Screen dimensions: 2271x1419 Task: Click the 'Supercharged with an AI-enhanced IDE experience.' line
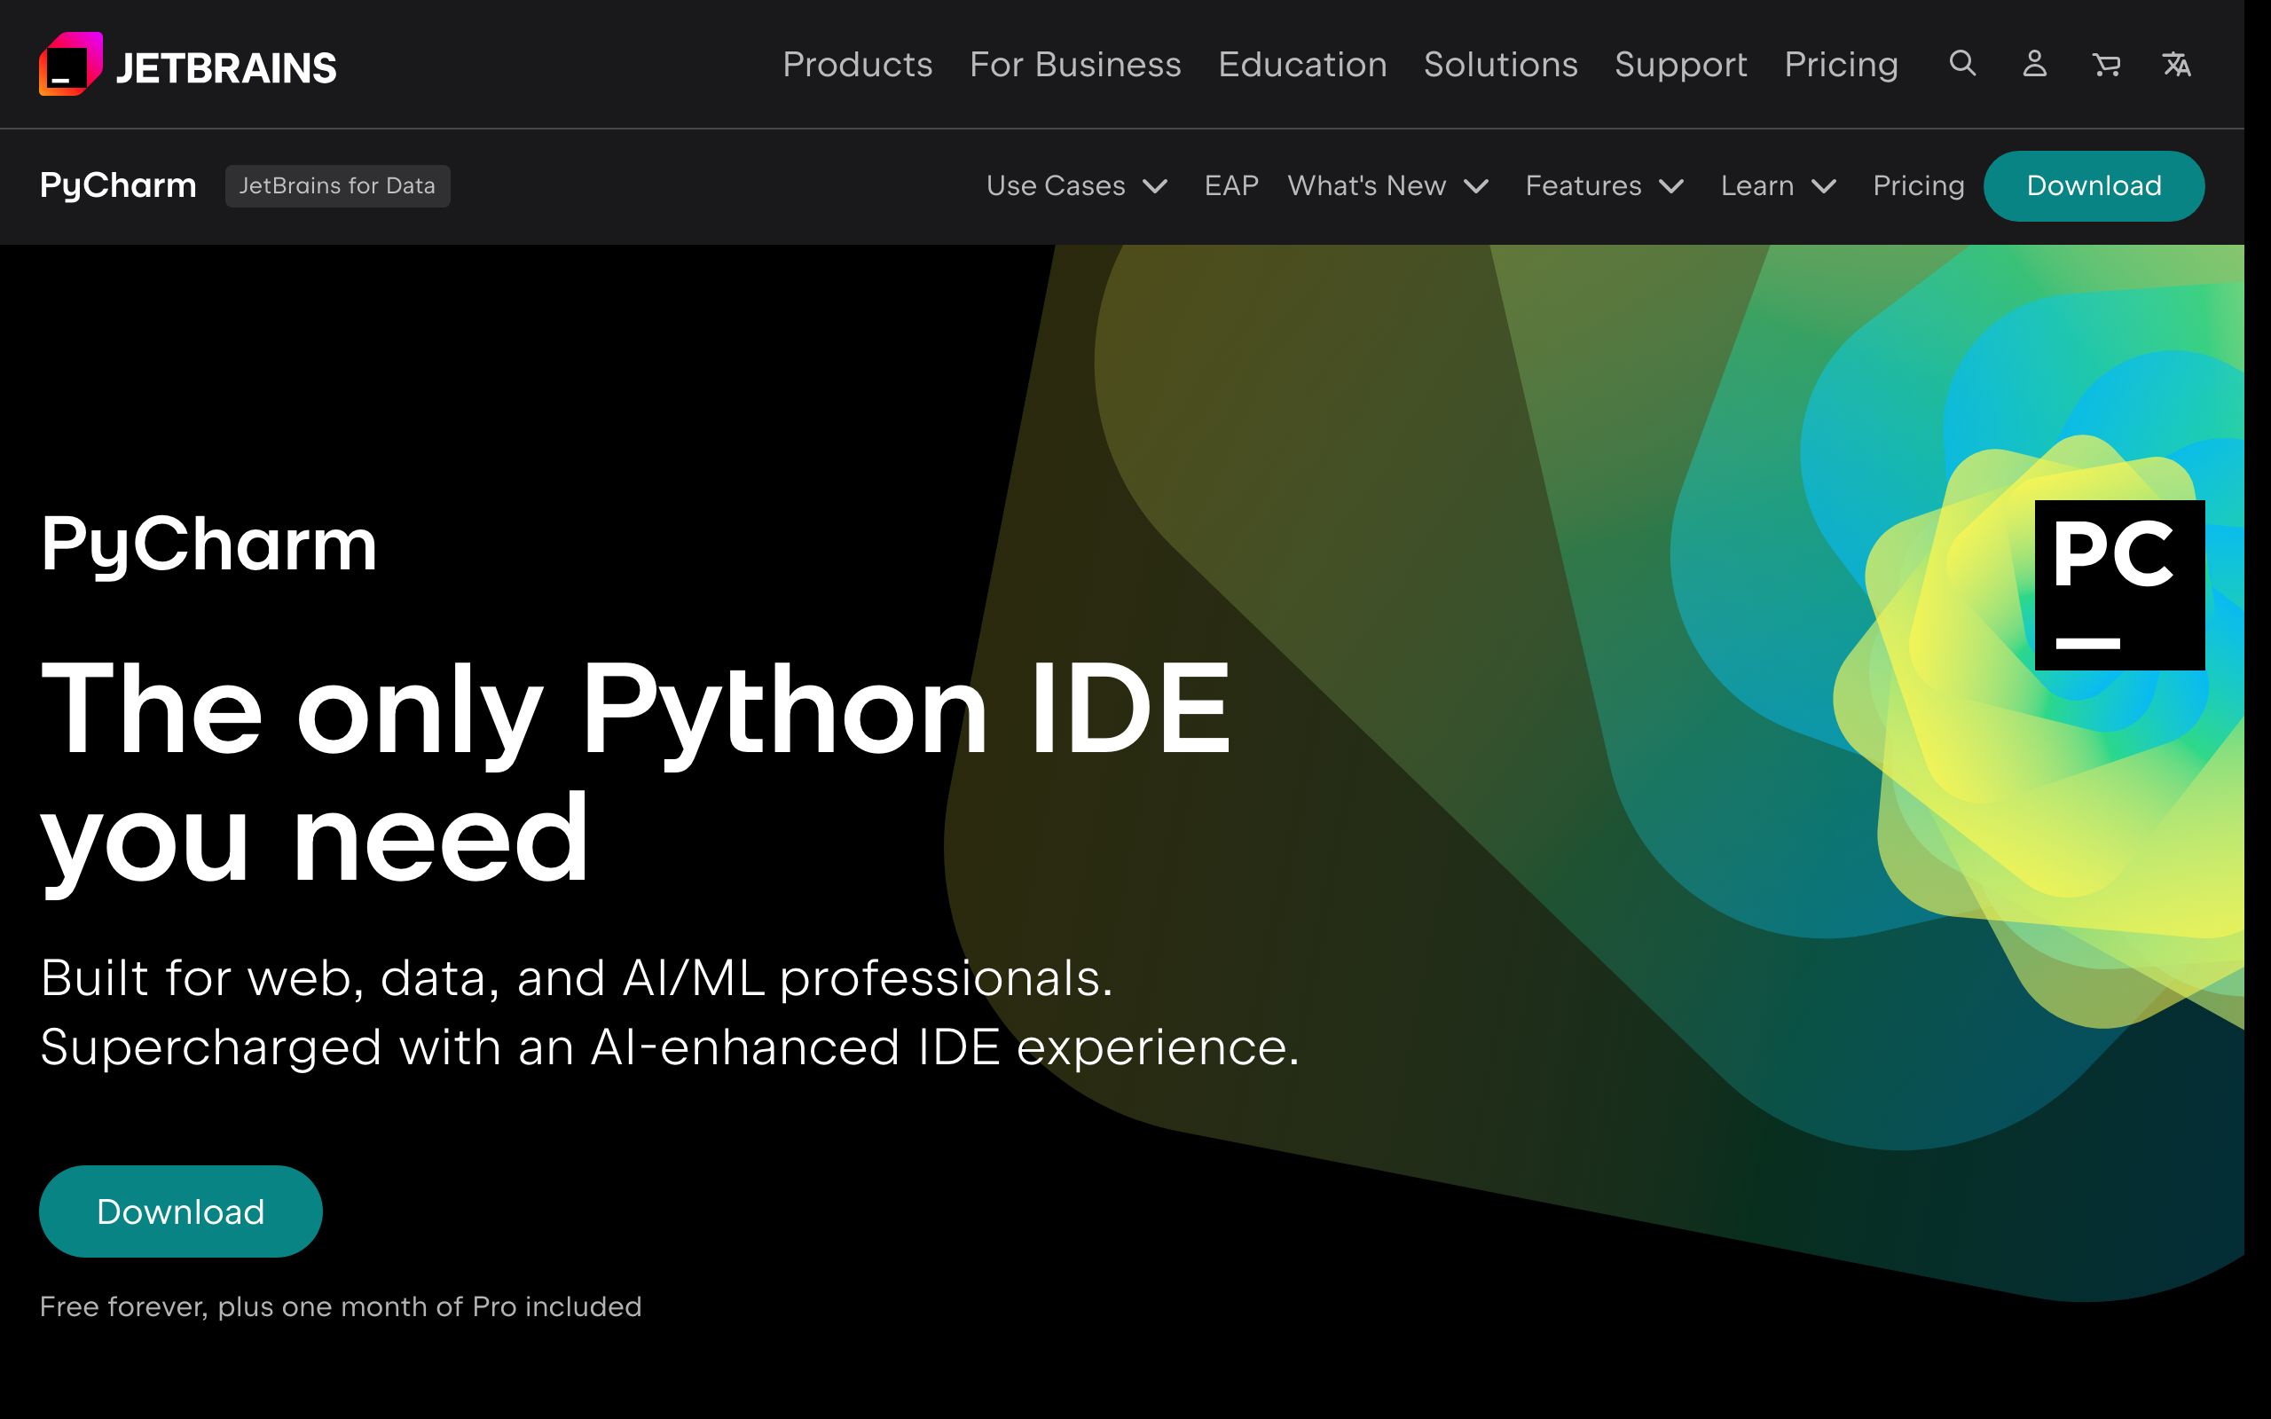pyautogui.click(x=670, y=1047)
